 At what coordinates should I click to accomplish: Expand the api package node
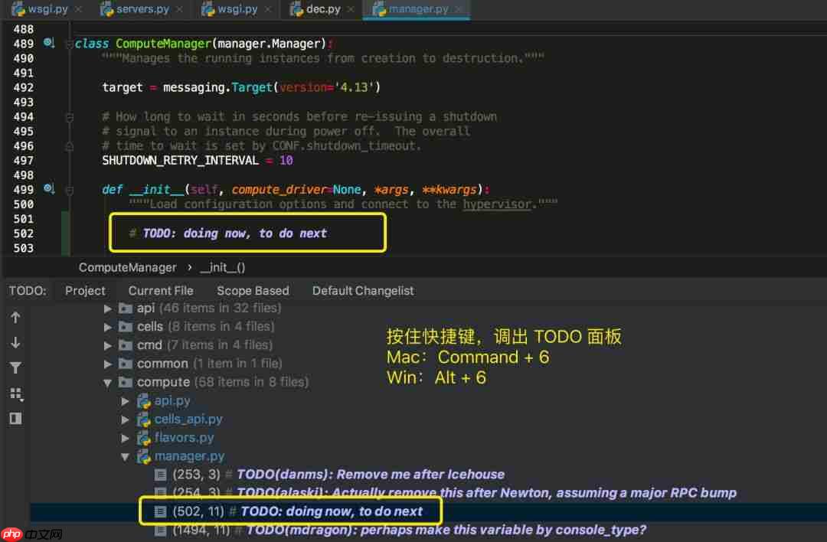pyautogui.click(x=107, y=308)
